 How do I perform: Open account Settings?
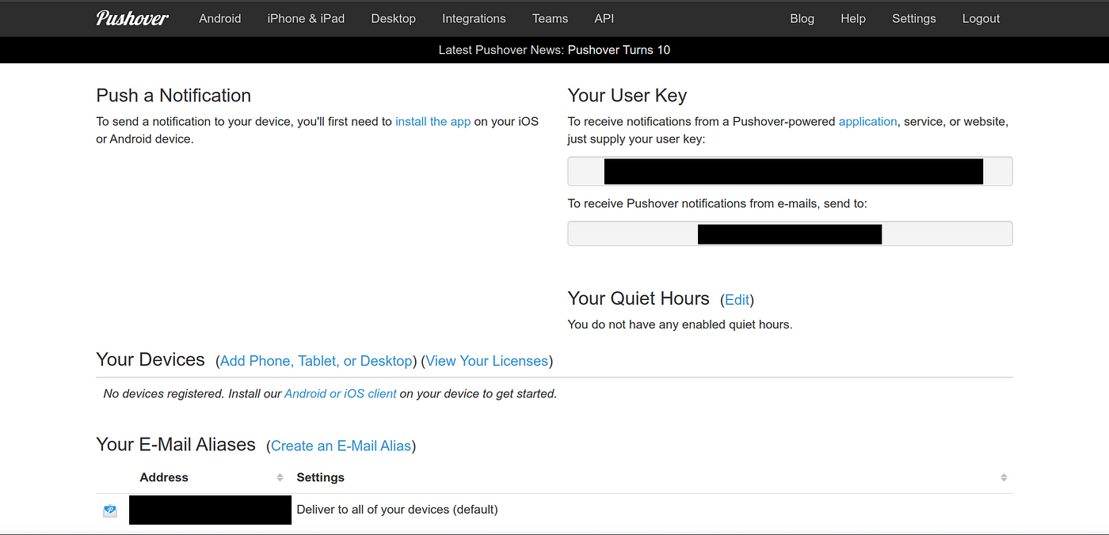pos(914,18)
